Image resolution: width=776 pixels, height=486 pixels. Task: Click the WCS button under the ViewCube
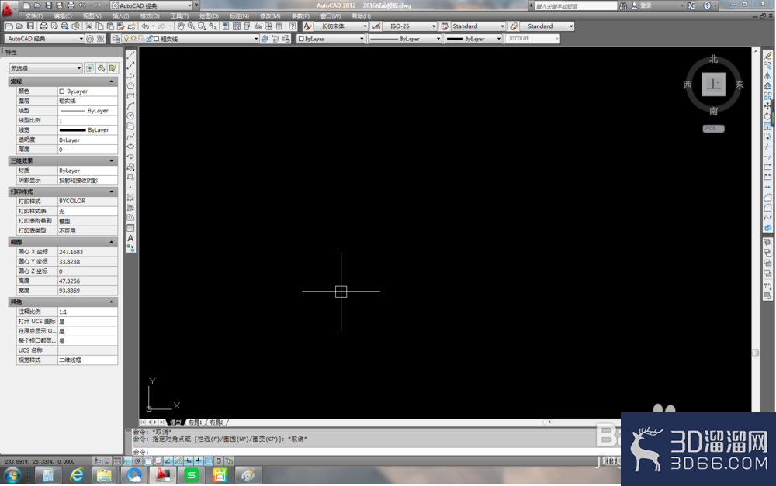pos(713,129)
